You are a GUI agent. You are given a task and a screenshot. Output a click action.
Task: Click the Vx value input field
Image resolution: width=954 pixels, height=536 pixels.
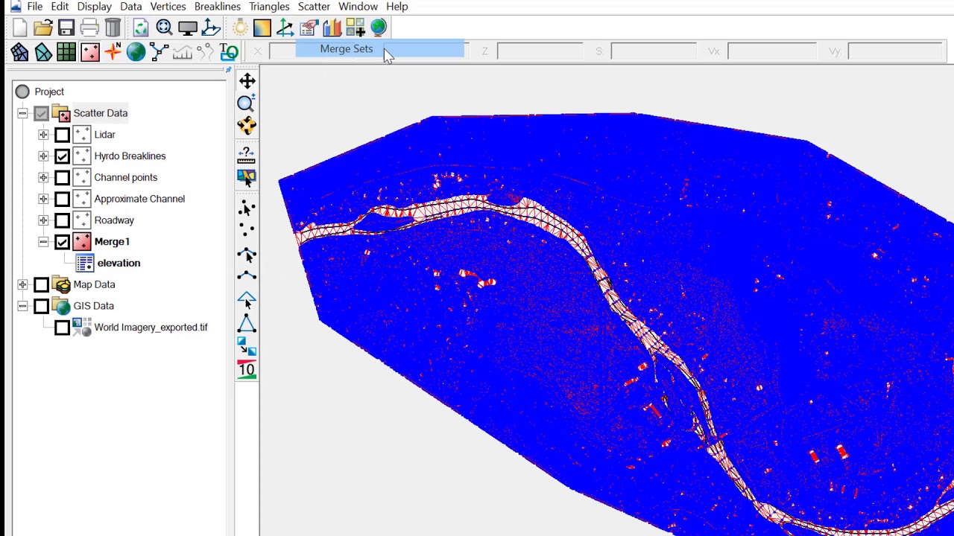click(772, 51)
